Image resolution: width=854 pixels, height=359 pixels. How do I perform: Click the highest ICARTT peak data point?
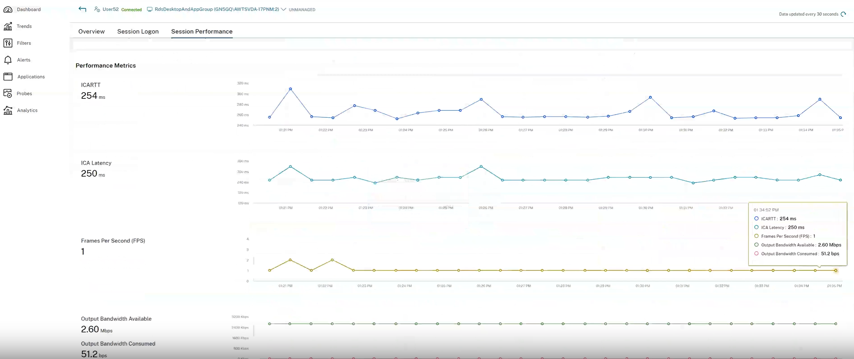click(290, 89)
